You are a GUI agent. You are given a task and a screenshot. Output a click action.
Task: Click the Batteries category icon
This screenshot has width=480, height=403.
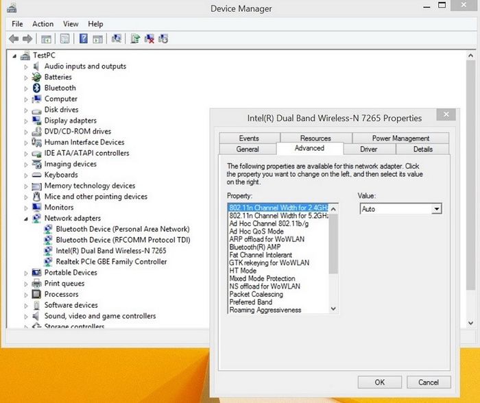37,77
